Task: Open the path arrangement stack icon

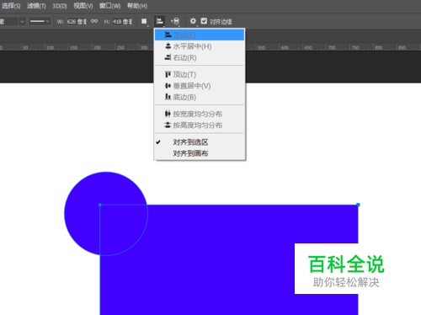Action: 175,21
